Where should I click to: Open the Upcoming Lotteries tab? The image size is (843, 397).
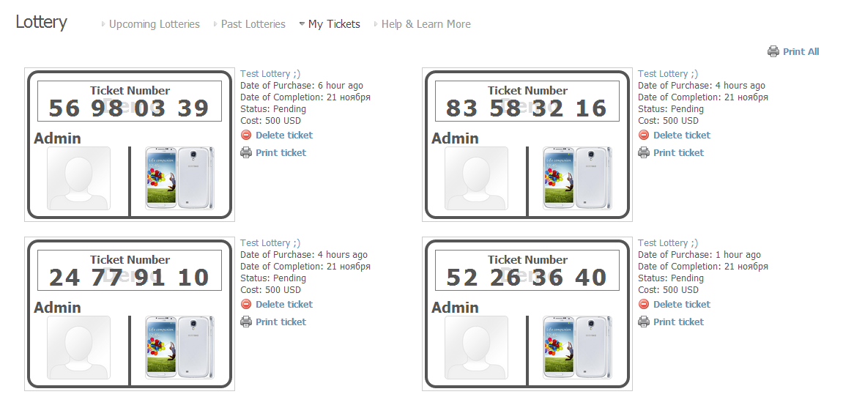point(155,24)
